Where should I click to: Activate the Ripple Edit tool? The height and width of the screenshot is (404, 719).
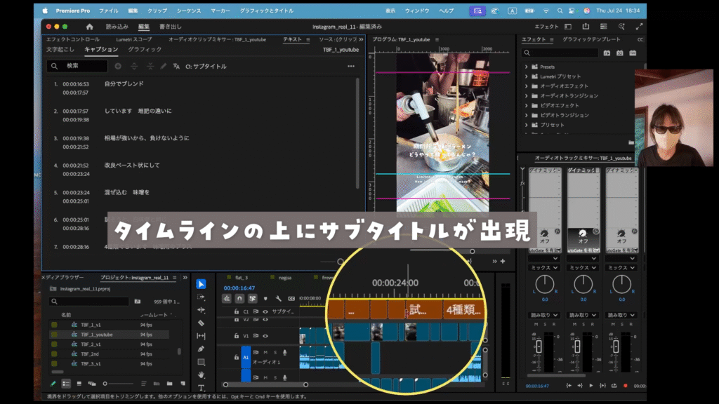pyautogui.click(x=201, y=310)
